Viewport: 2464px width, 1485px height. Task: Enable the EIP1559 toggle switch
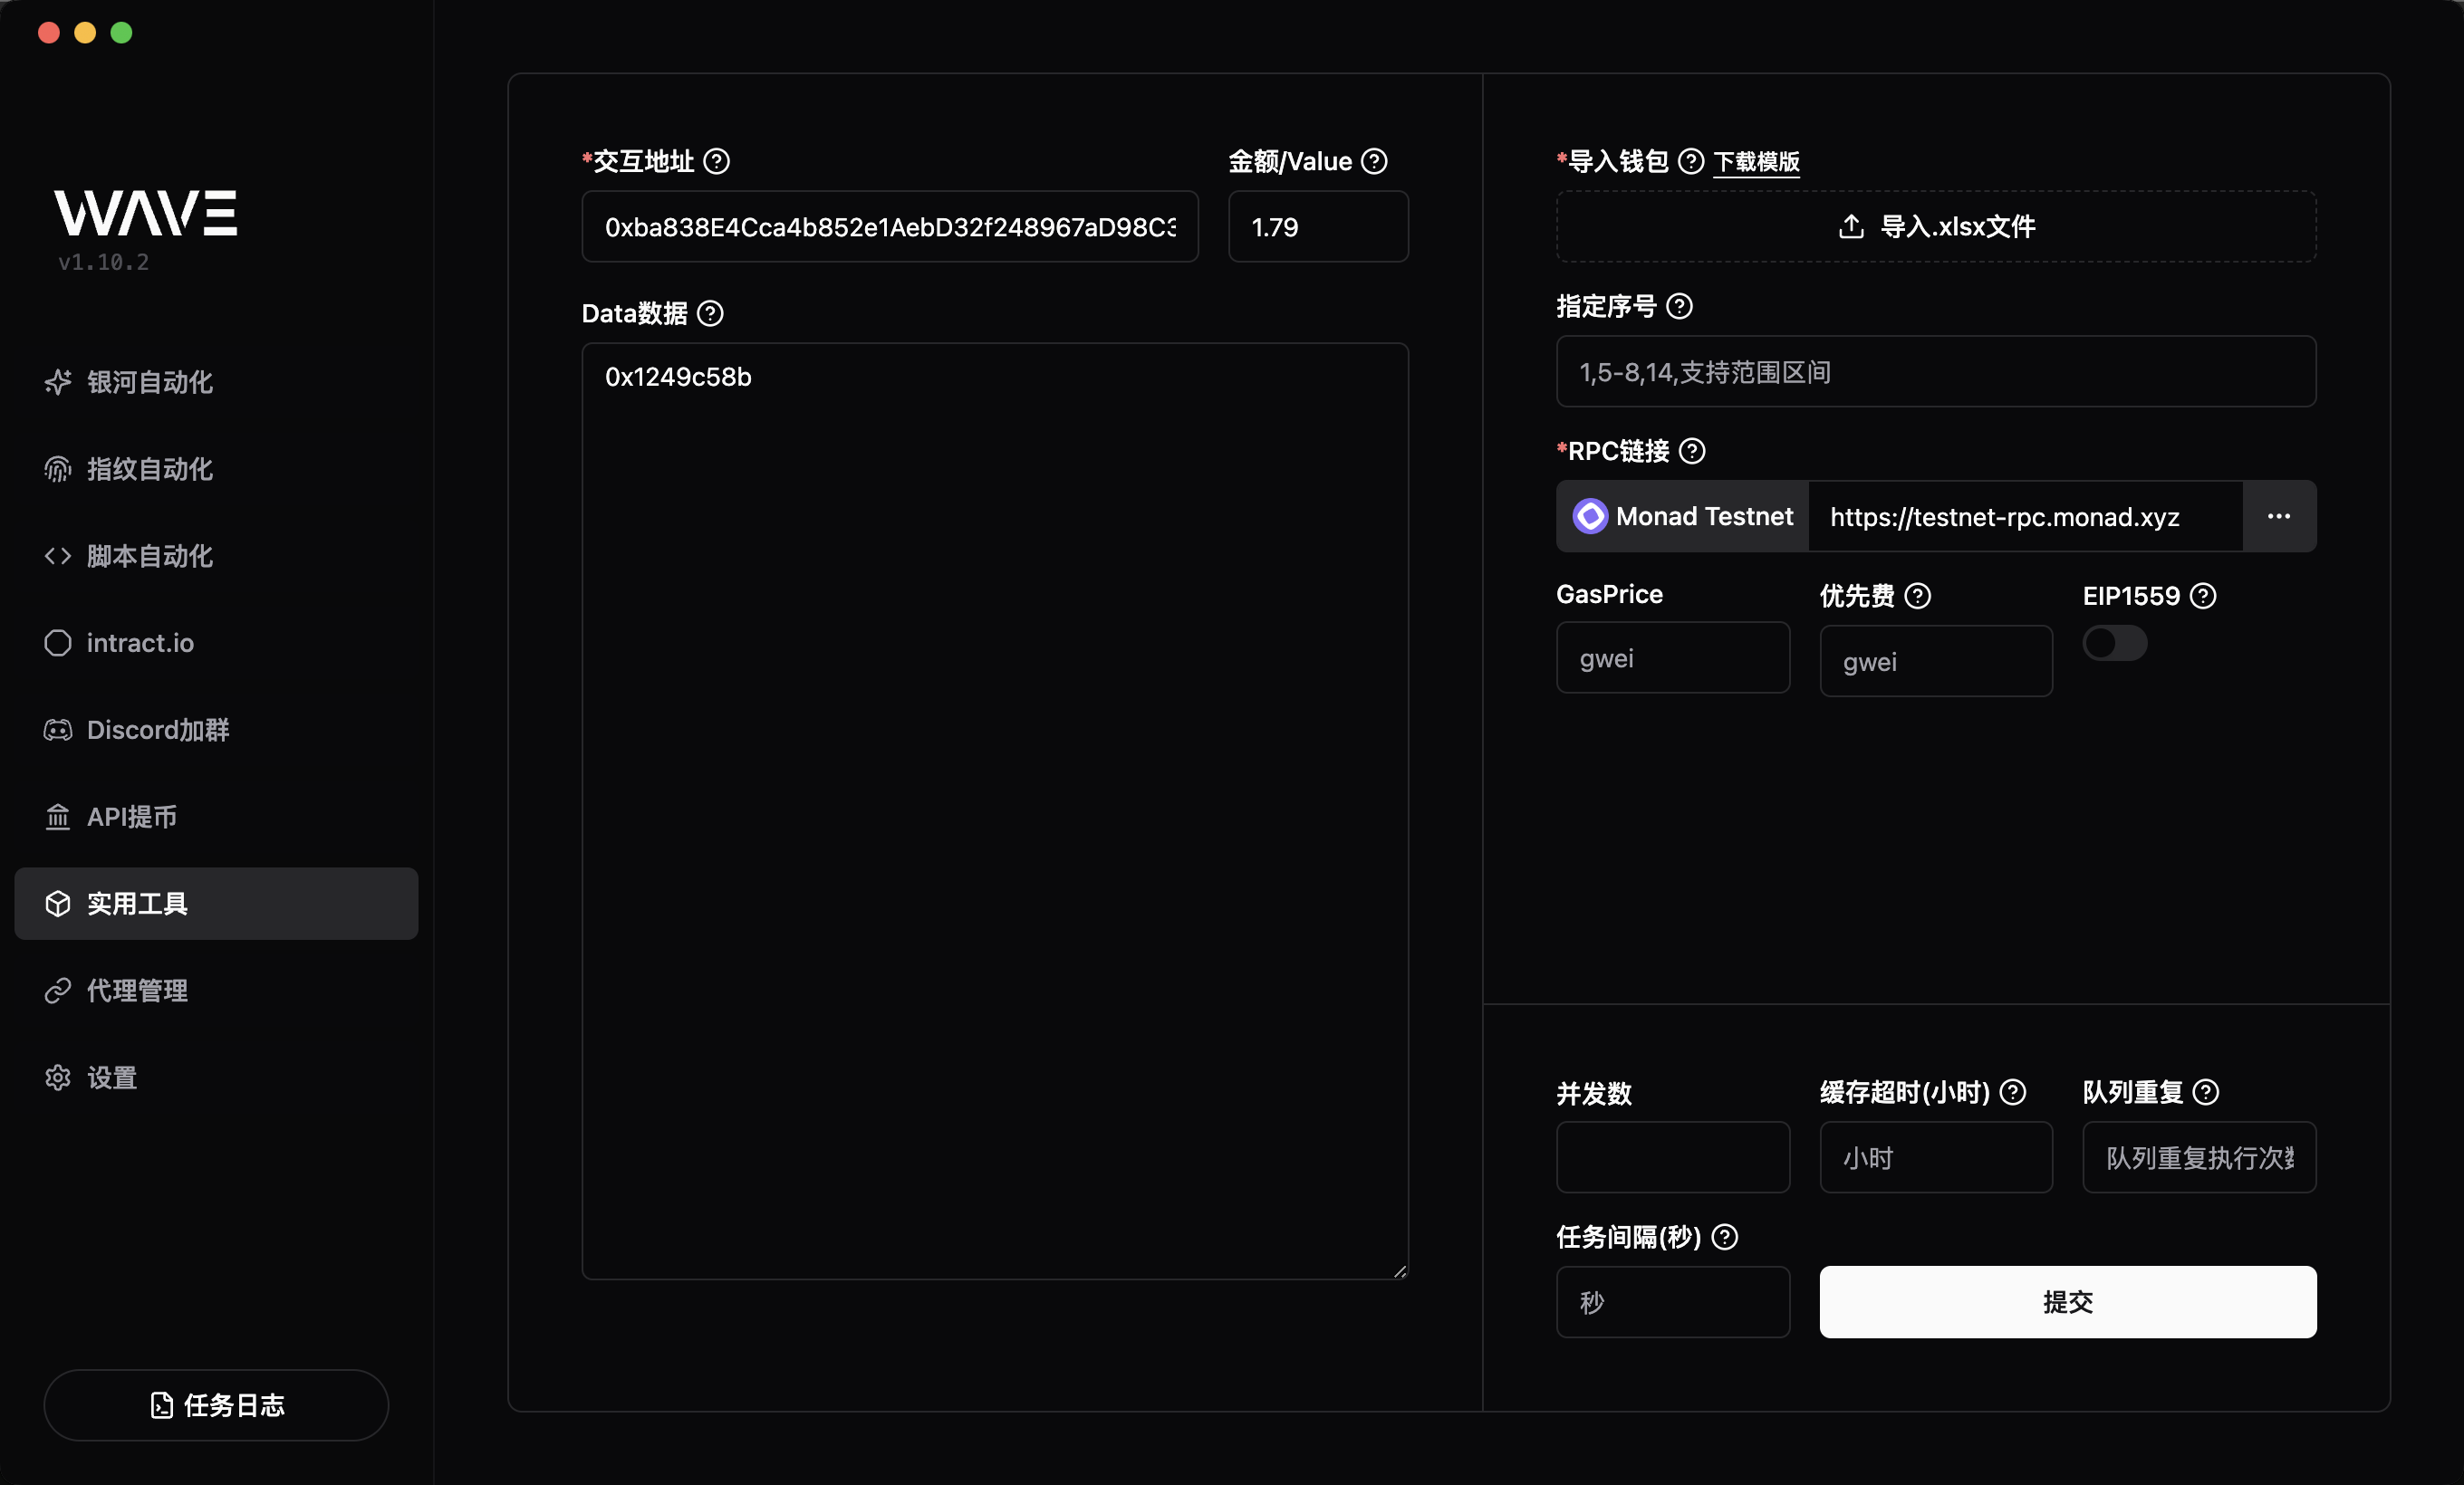2114,644
